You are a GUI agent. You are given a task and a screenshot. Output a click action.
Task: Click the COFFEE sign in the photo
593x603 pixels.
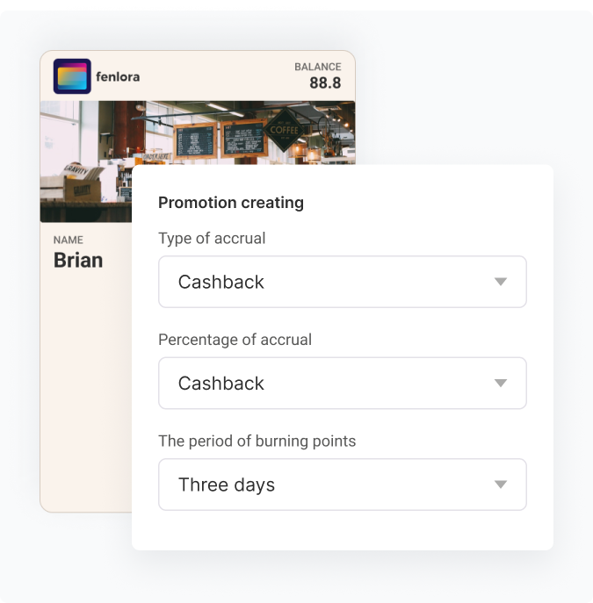284,130
